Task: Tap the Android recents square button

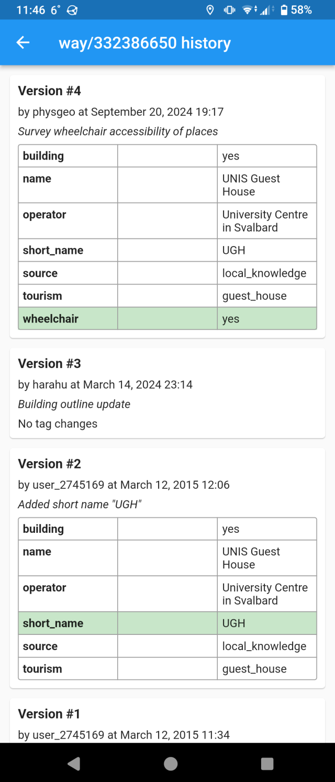Action: [266, 764]
